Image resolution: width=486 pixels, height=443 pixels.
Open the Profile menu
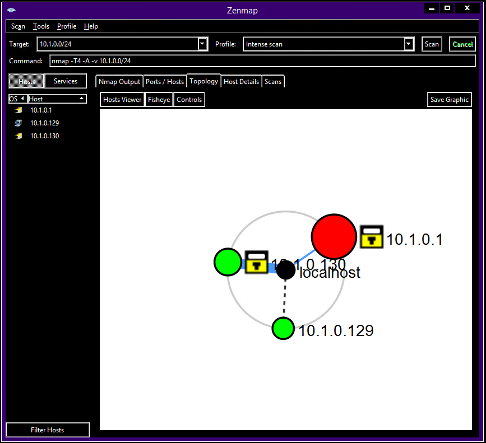point(67,26)
